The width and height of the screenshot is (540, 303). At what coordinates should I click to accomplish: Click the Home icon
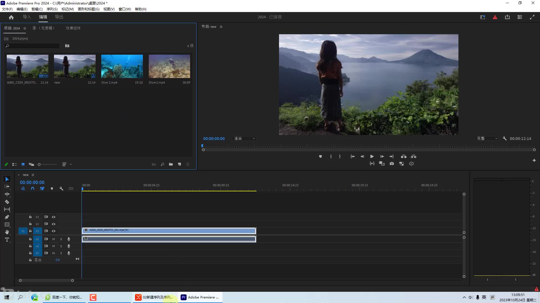(x=11, y=17)
